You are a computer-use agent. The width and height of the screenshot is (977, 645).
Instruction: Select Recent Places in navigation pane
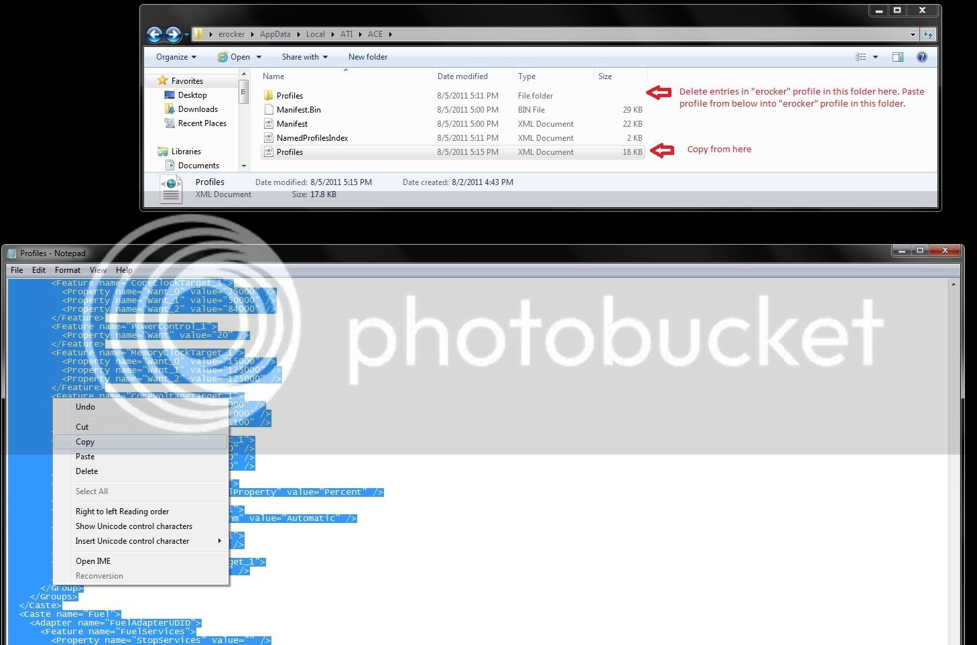coord(202,123)
